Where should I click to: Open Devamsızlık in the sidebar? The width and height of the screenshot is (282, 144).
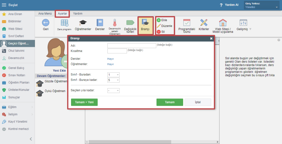click(17, 58)
